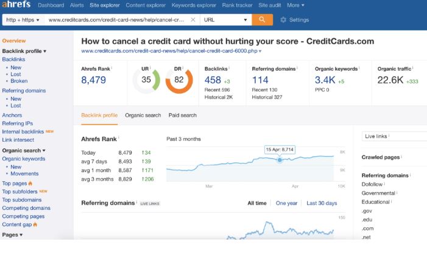Open Site explorer in top navigation
The height and width of the screenshot is (253, 427).
point(105,5)
